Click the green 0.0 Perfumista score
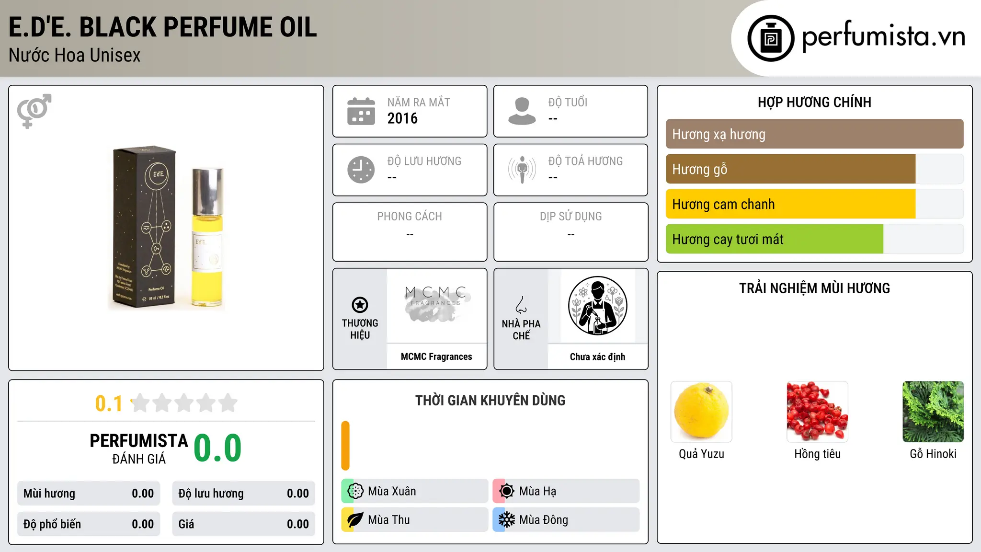 (217, 448)
